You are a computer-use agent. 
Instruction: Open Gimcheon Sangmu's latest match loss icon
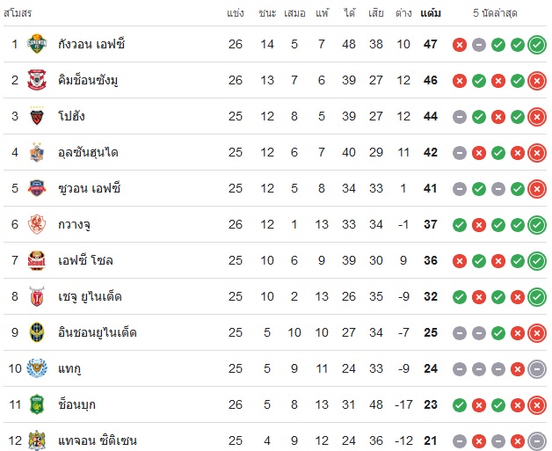(x=537, y=81)
